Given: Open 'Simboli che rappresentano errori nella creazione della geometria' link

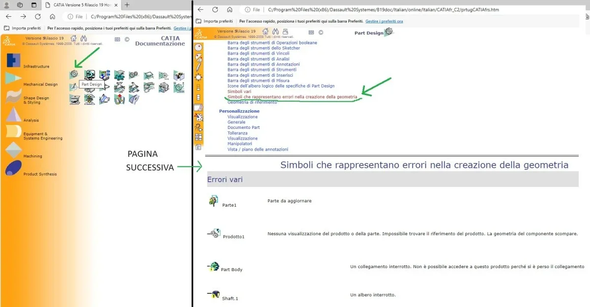Looking at the screenshot, I should pyautogui.click(x=292, y=97).
